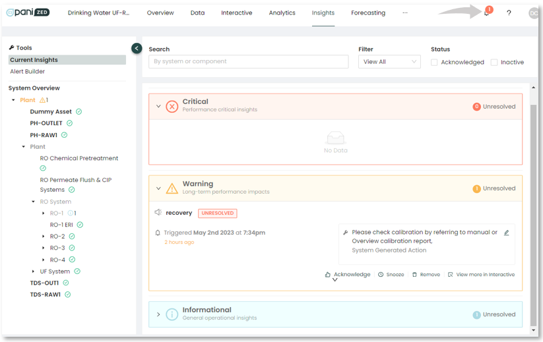Click Acknowledge on the recovery warning
This screenshot has height=342, width=543.
pyautogui.click(x=347, y=275)
